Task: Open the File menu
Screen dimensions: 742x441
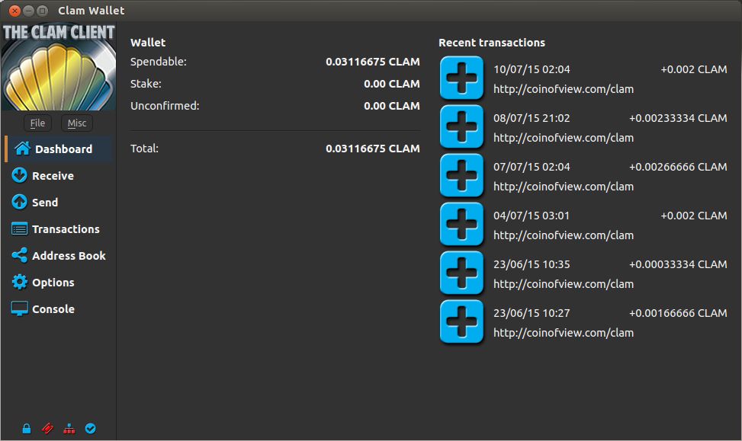Action: coord(37,123)
